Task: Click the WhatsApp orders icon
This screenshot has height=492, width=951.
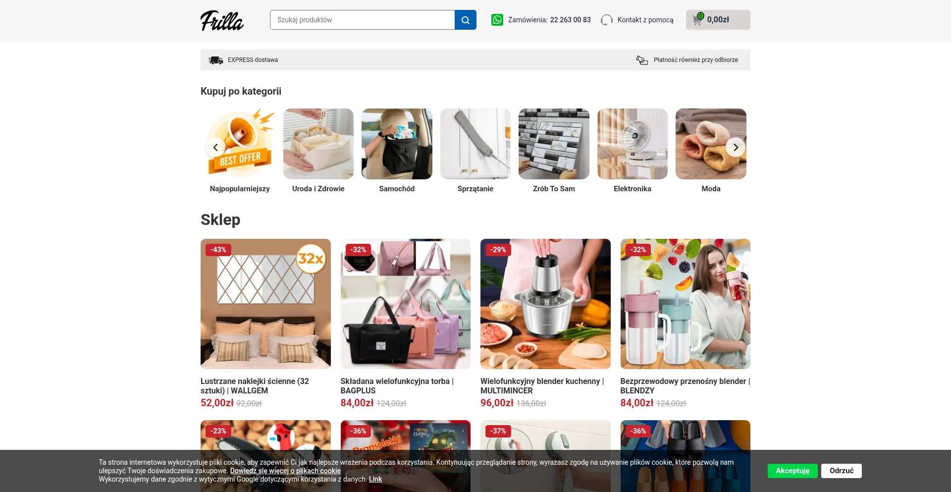Action: (x=497, y=20)
